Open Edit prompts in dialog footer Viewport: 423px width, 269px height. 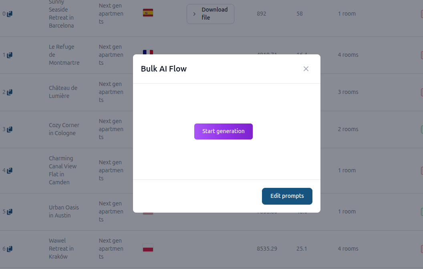[x=287, y=196]
